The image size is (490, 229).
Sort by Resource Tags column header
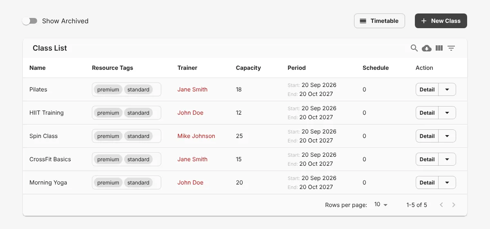[112, 68]
